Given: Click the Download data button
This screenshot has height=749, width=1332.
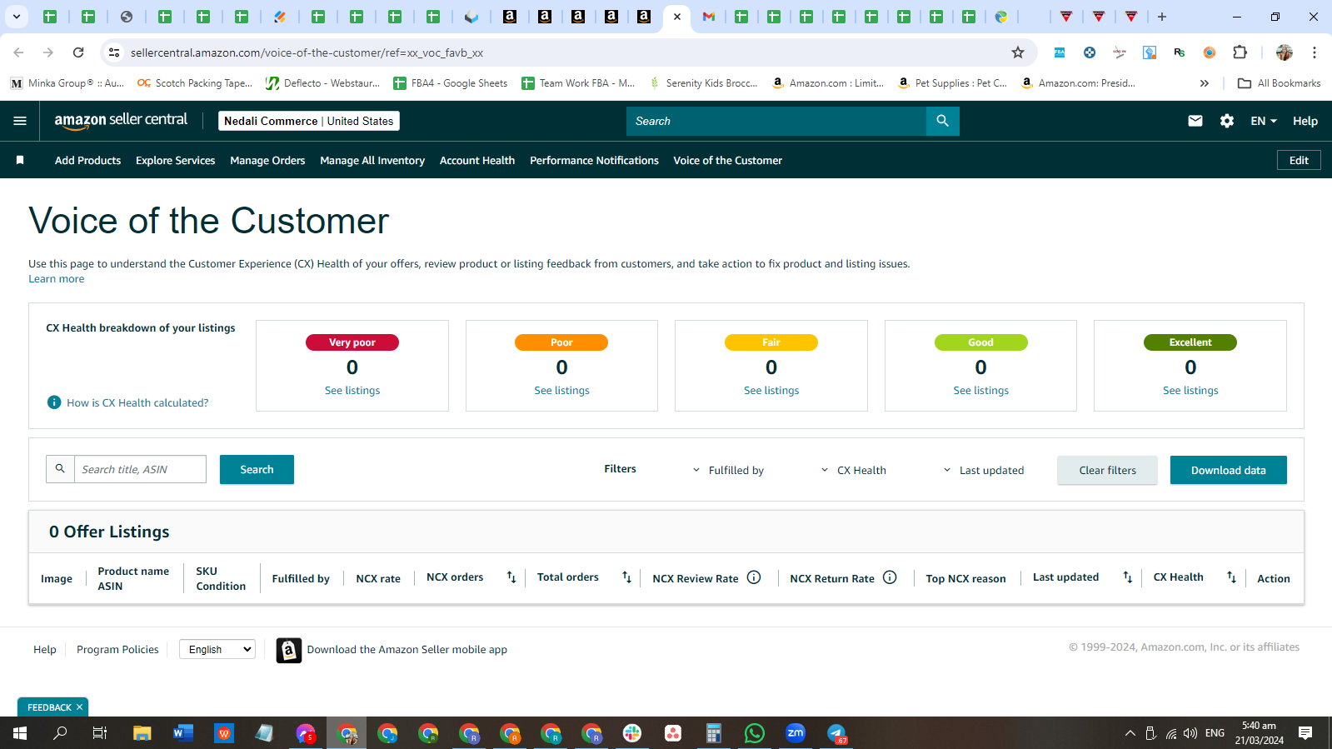Looking at the screenshot, I should (x=1228, y=470).
